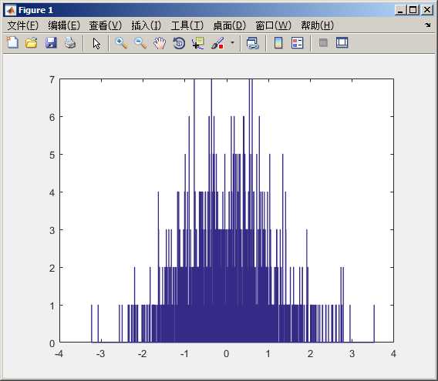Minimize the Figure 1 window
The width and height of the screenshot is (438, 381).
[x=400, y=10]
